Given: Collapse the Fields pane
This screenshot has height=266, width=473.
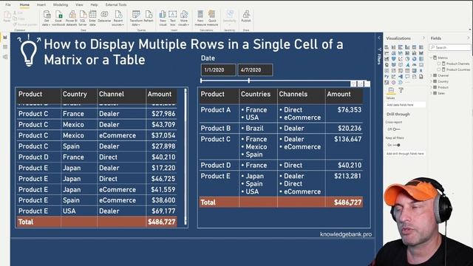Looking at the screenshot, I should click(x=469, y=38).
